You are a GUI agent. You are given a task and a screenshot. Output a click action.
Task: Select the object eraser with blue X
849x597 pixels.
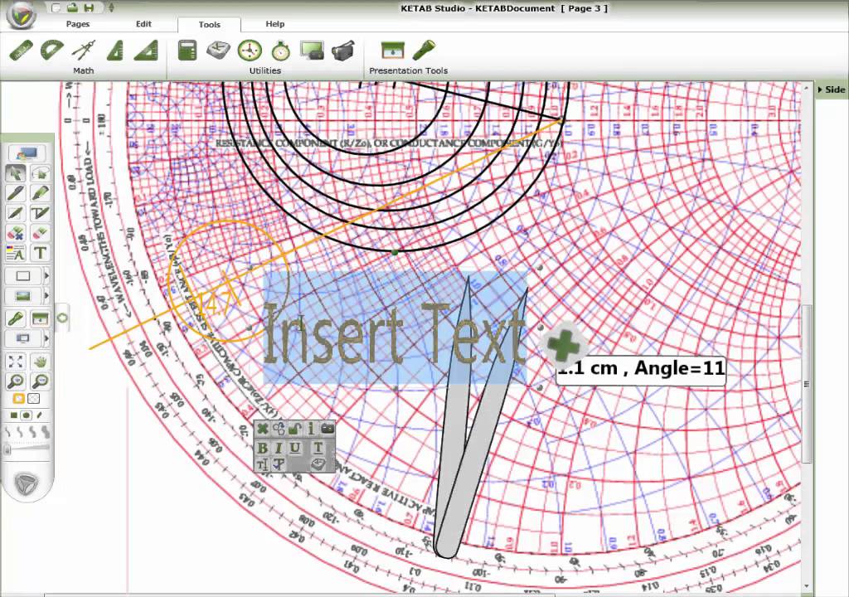[16, 234]
